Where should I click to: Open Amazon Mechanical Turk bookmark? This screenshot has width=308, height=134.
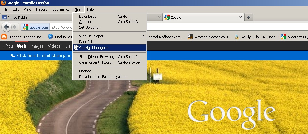pos(209,37)
